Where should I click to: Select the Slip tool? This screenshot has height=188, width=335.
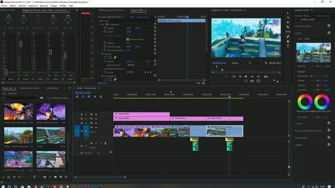click(288, 32)
